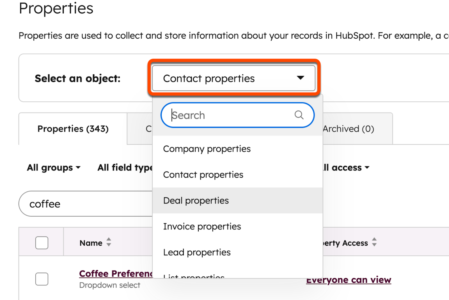Choose Lead properties option
Viewport: 449px width, 300px height.
click(x=197, y=252)
